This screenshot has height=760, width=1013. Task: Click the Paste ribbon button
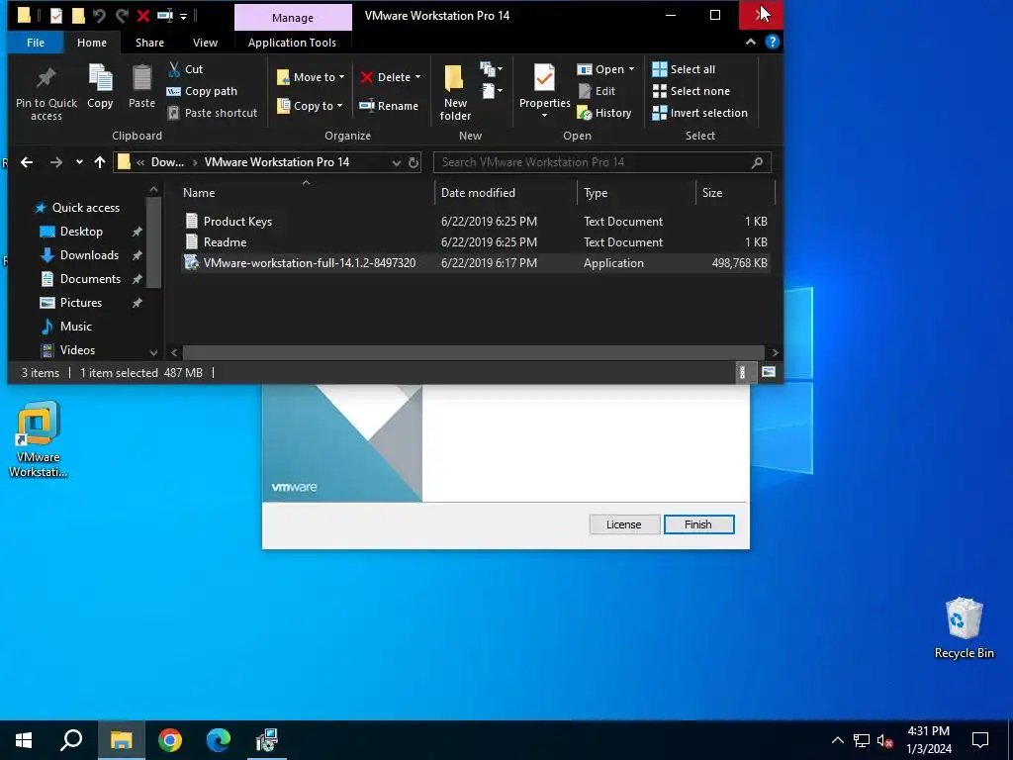tap(141, 87)
